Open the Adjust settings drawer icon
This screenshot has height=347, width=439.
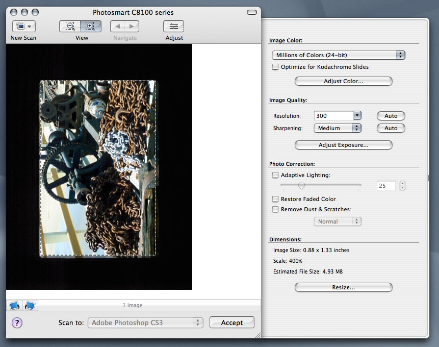174,27
